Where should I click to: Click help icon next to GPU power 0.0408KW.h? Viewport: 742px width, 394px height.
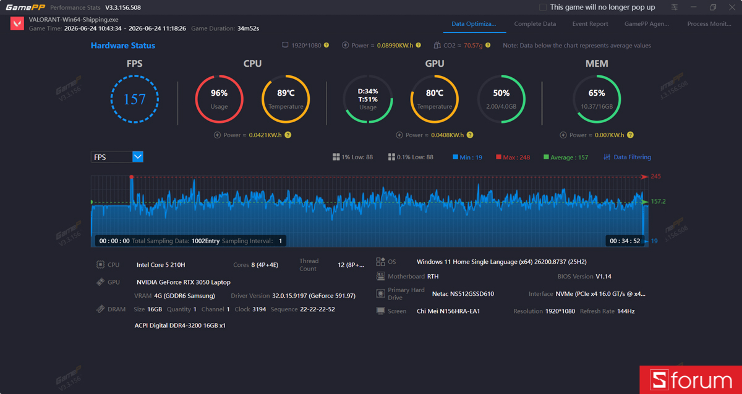pyautogui.click(x=470, y=135)
